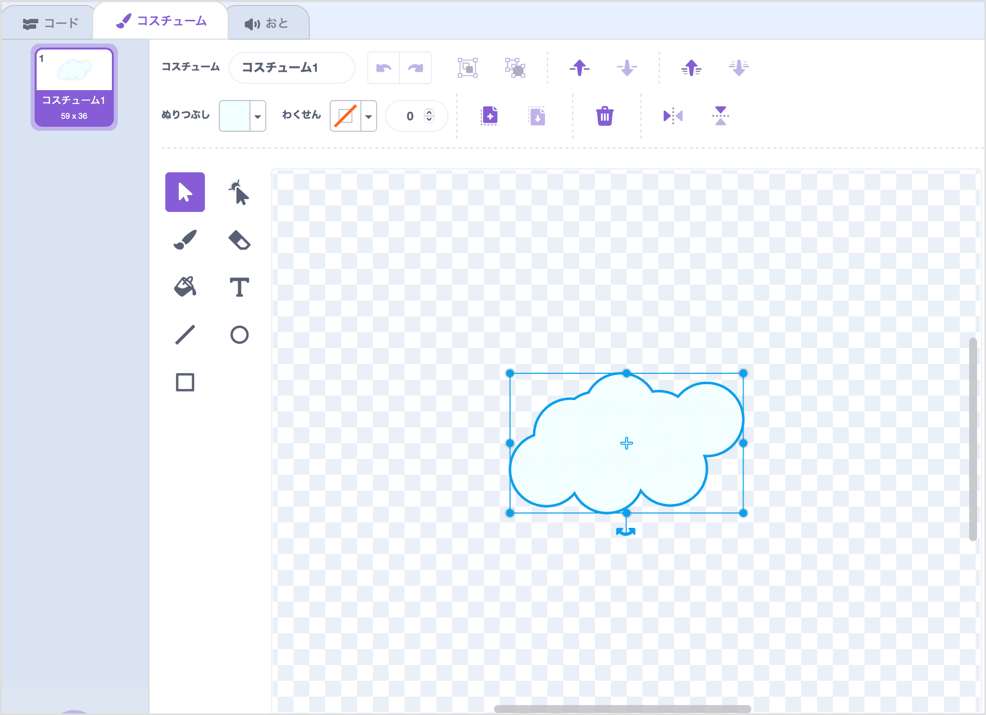Group the selected shape

pyautogui.click(x=468, y=68)
